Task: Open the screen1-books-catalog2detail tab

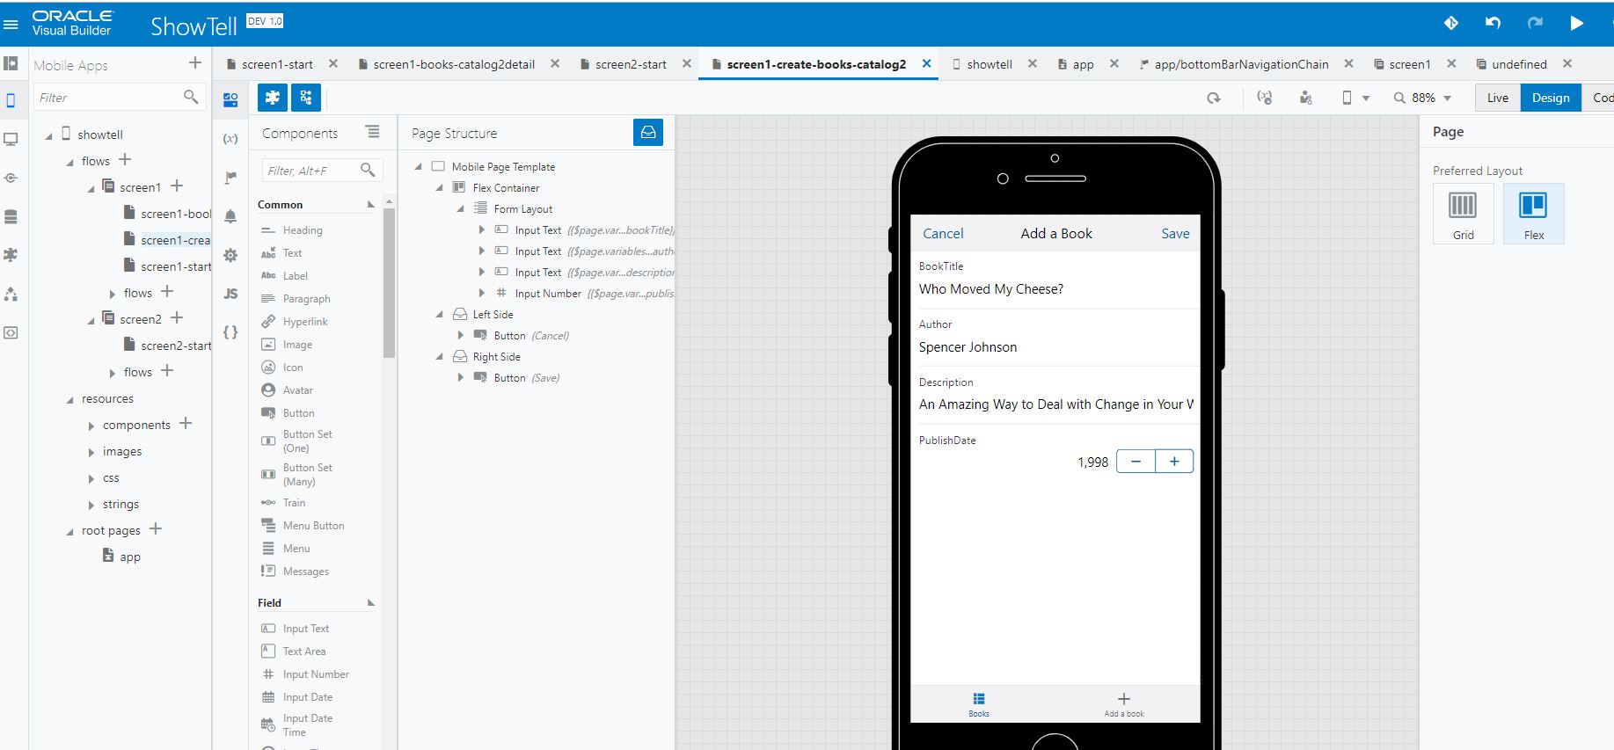Action: tap(454, 64)
